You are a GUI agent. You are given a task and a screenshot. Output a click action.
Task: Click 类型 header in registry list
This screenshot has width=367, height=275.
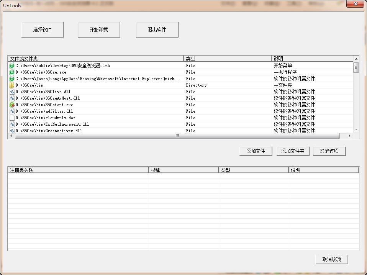(254, 170)
